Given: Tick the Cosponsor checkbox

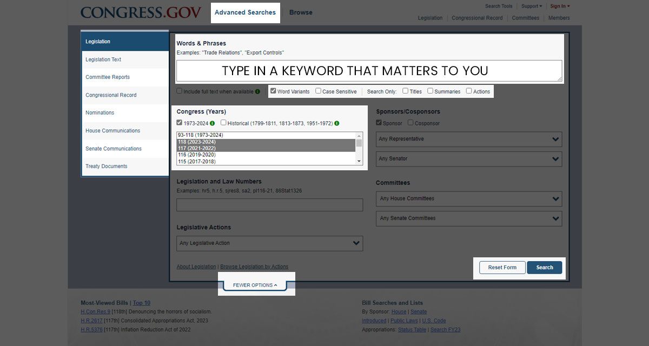Looking at the screenshot, I should click(410, 123).
